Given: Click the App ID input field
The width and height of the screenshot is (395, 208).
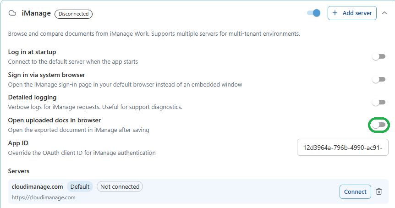Looking at the screenshot, I should pyautogui.click(x=343, y=148).
